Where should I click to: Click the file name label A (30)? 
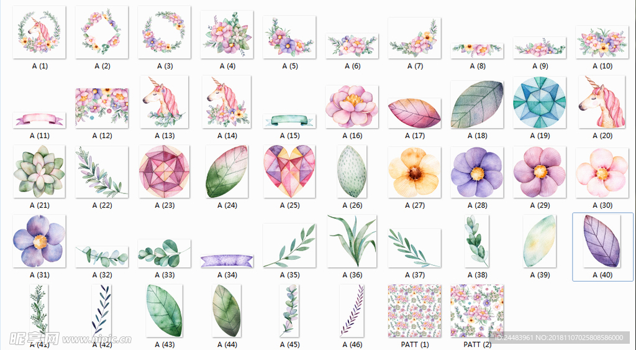point(602,205)
